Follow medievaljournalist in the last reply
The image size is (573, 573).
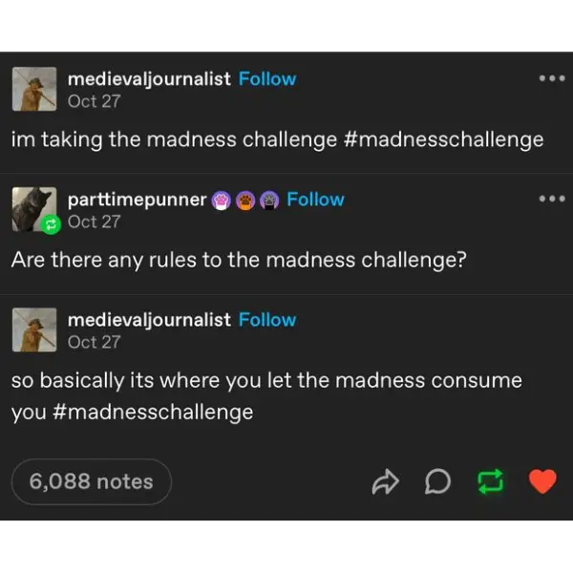[x=267, y=320]
